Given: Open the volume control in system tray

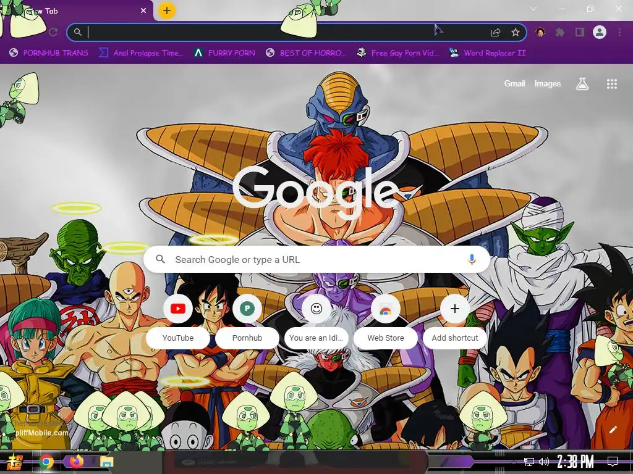Looking at the screenshot, I should tap(544, 462).
